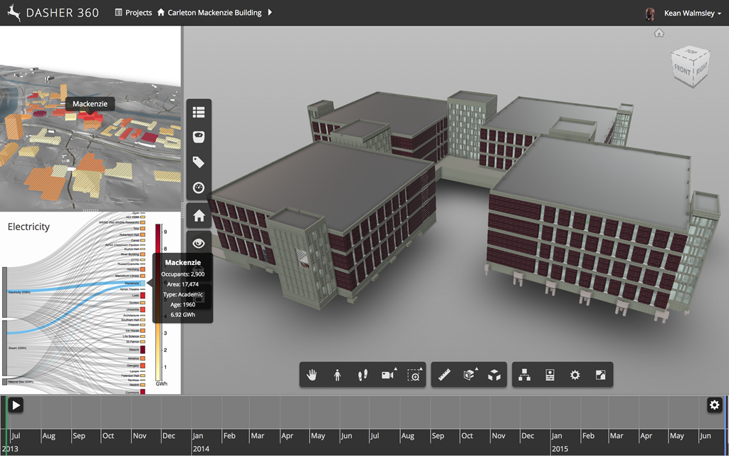Toggle the eye visibility sidebar button

199,243
